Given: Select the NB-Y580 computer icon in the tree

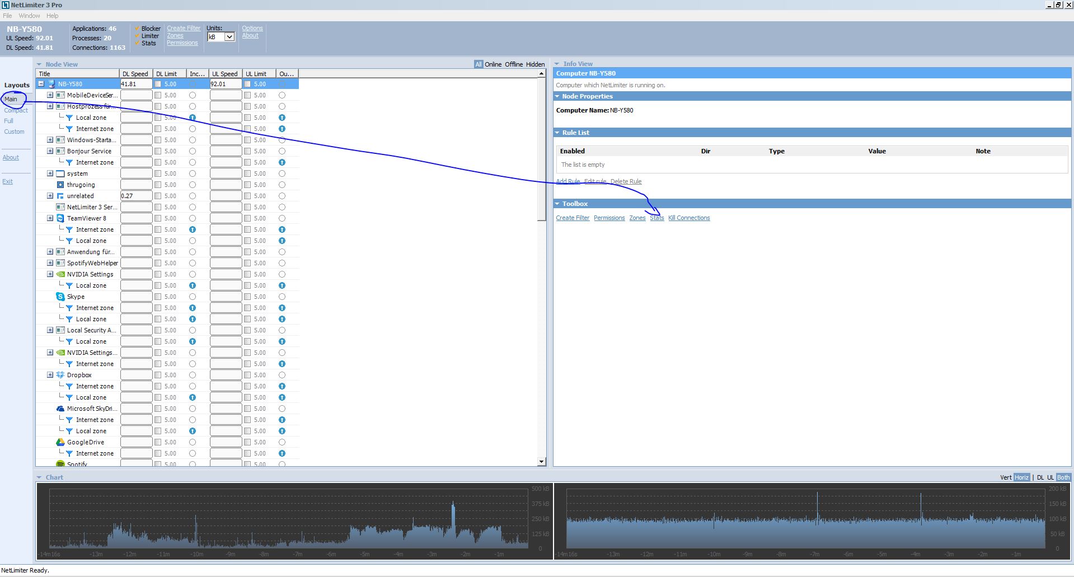Looking at the screenshot, I should (51, 84).
